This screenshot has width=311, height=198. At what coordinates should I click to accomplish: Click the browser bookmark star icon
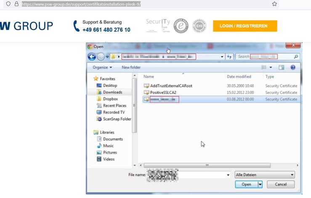tap(274, 4)
